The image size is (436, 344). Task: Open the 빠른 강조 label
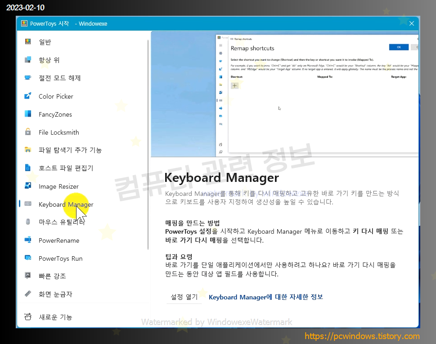[53, 276]
